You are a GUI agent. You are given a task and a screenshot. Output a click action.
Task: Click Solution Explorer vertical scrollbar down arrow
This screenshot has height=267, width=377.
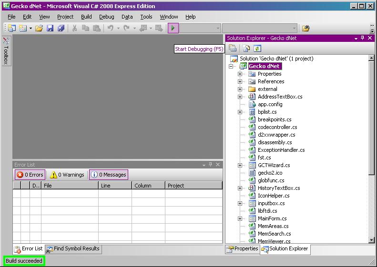click(372, 240)
